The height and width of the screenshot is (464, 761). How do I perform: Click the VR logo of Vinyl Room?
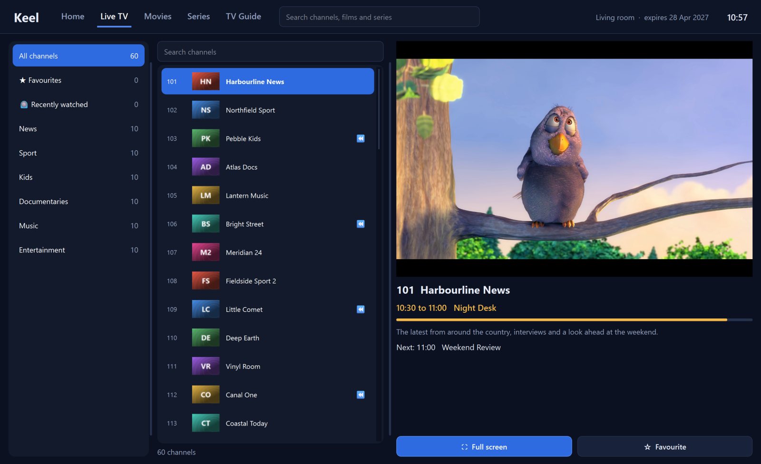(205, 367)
